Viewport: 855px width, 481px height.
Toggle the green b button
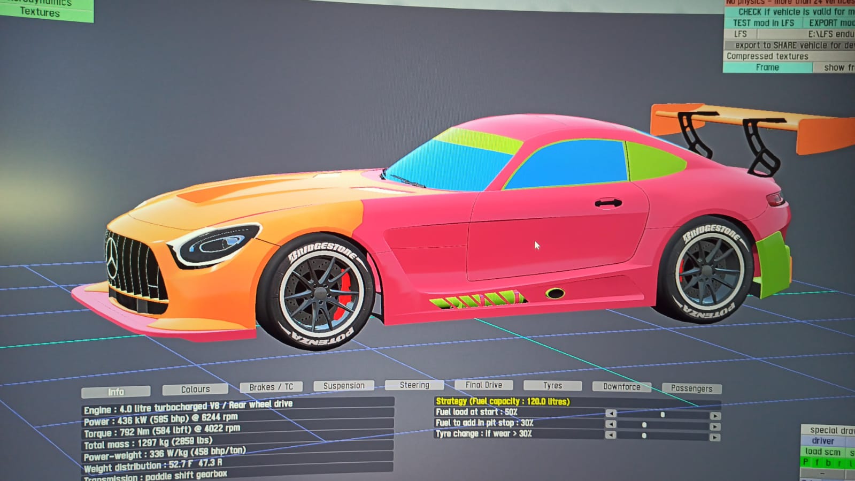828,463
